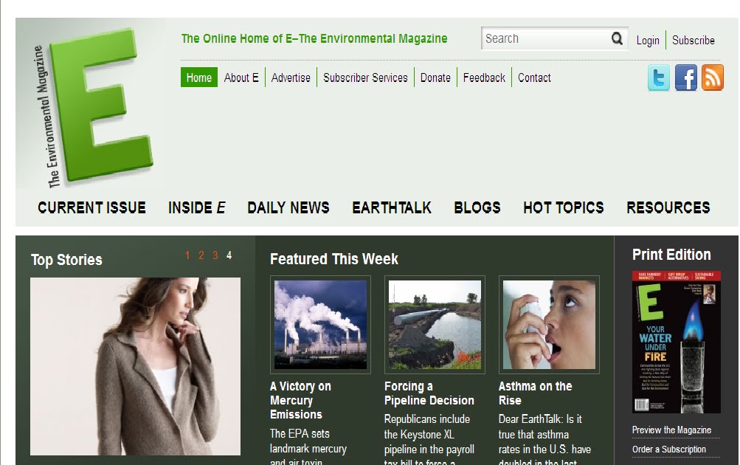This screenshot has width=740, height=465.
Task: Go to the BLOGS section
Action: (477, 207)
